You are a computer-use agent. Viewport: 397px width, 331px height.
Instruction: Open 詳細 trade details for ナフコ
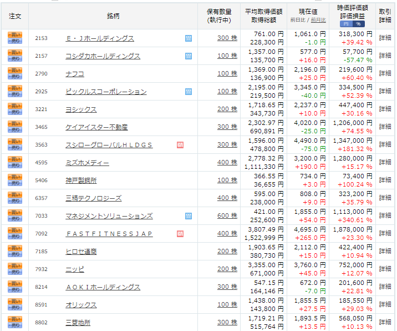[x=385, y=73]
